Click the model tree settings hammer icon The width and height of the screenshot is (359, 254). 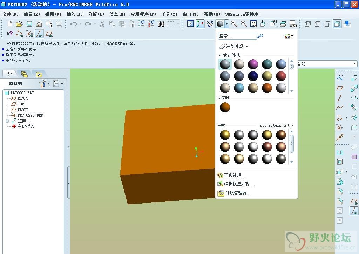42,84
